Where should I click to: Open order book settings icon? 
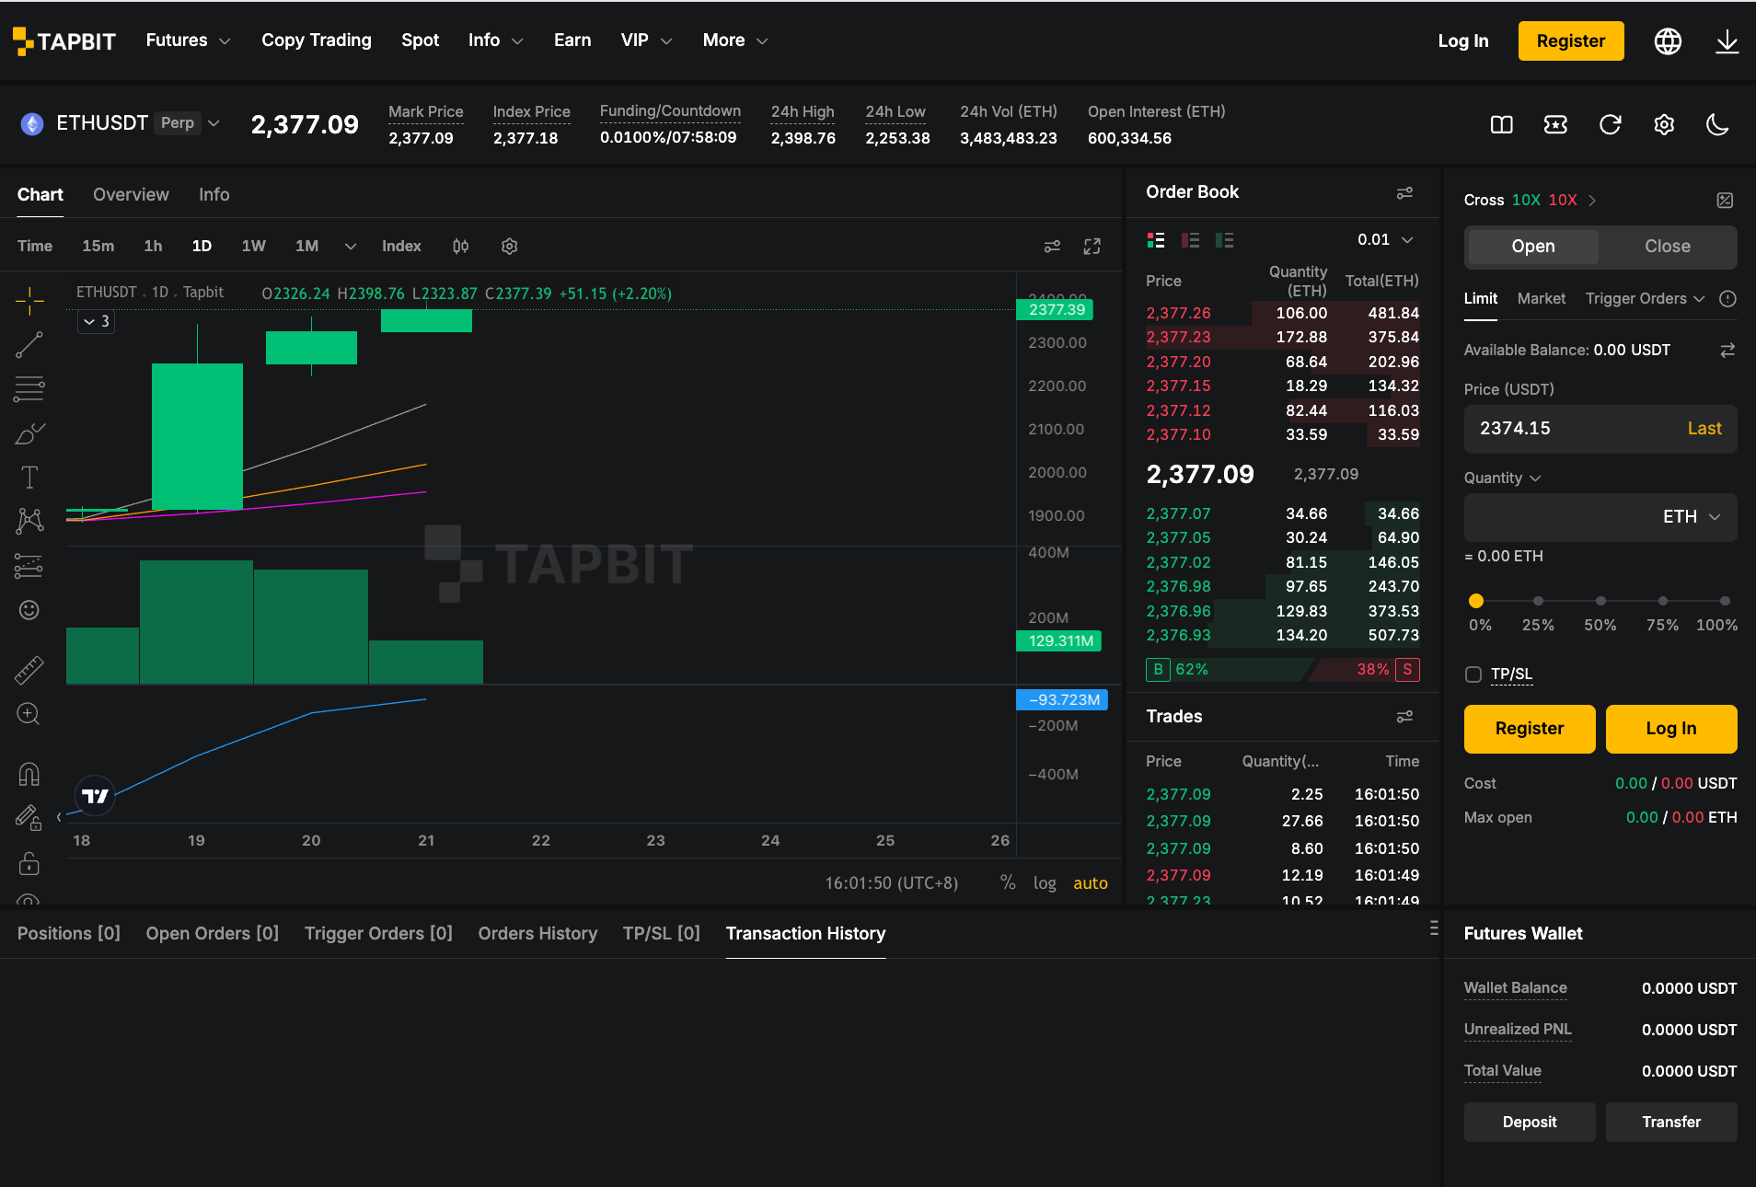[1404, 192]
